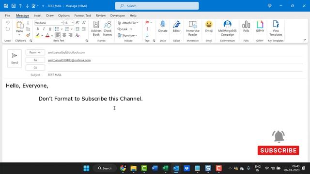Switch to the Format Text tab

82,15
